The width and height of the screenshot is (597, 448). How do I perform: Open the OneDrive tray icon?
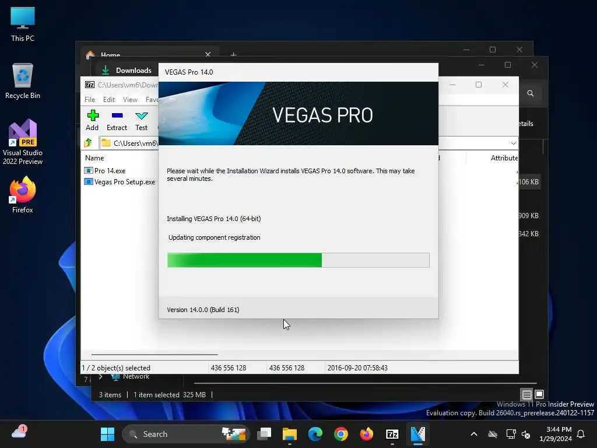[493, 434]
